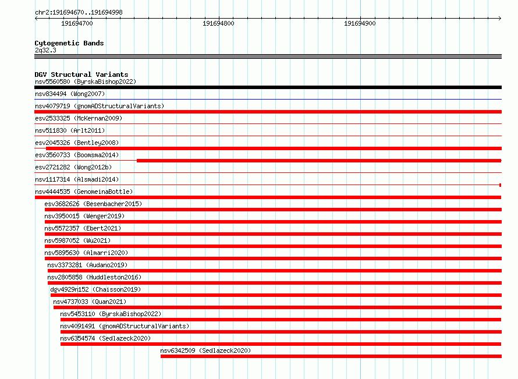Viewport: 518px width, 379px height.
Task: Click nsv4444535 (GenomeinaBottle) label
Action: [84, 192]
